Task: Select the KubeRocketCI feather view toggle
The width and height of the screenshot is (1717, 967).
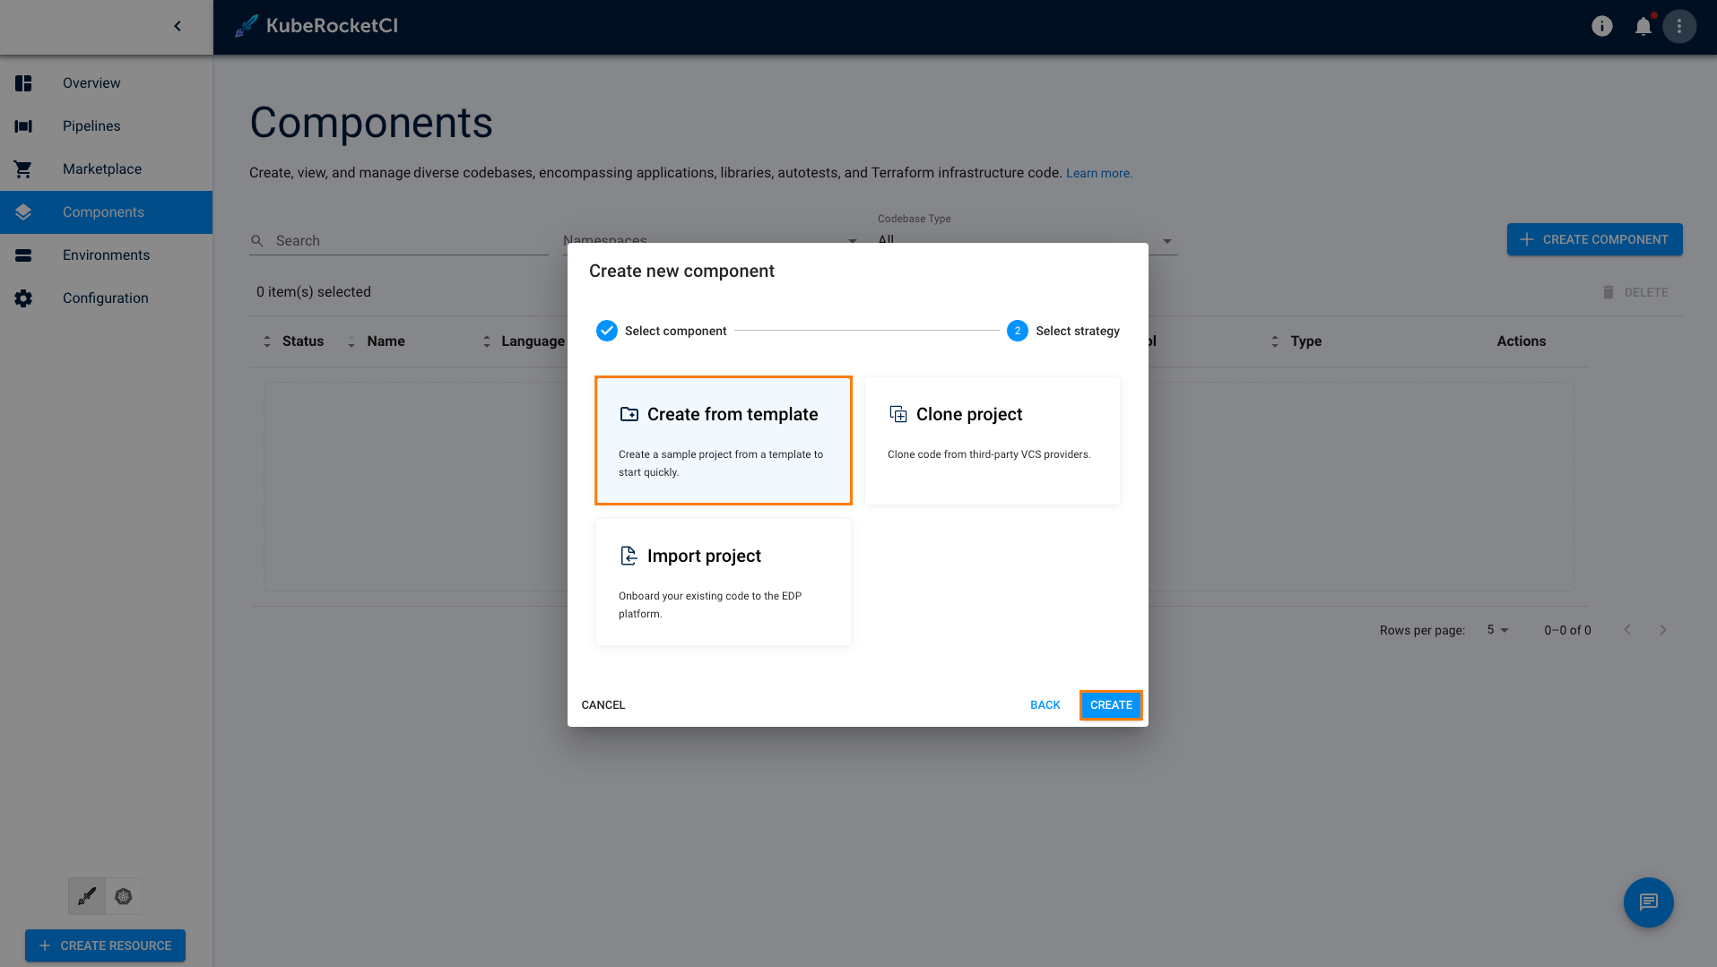Action: tap(86, 896)
